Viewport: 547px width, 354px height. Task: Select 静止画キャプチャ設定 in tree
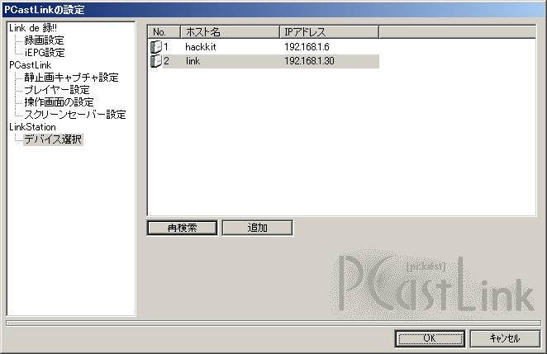[x=71, y=78]
